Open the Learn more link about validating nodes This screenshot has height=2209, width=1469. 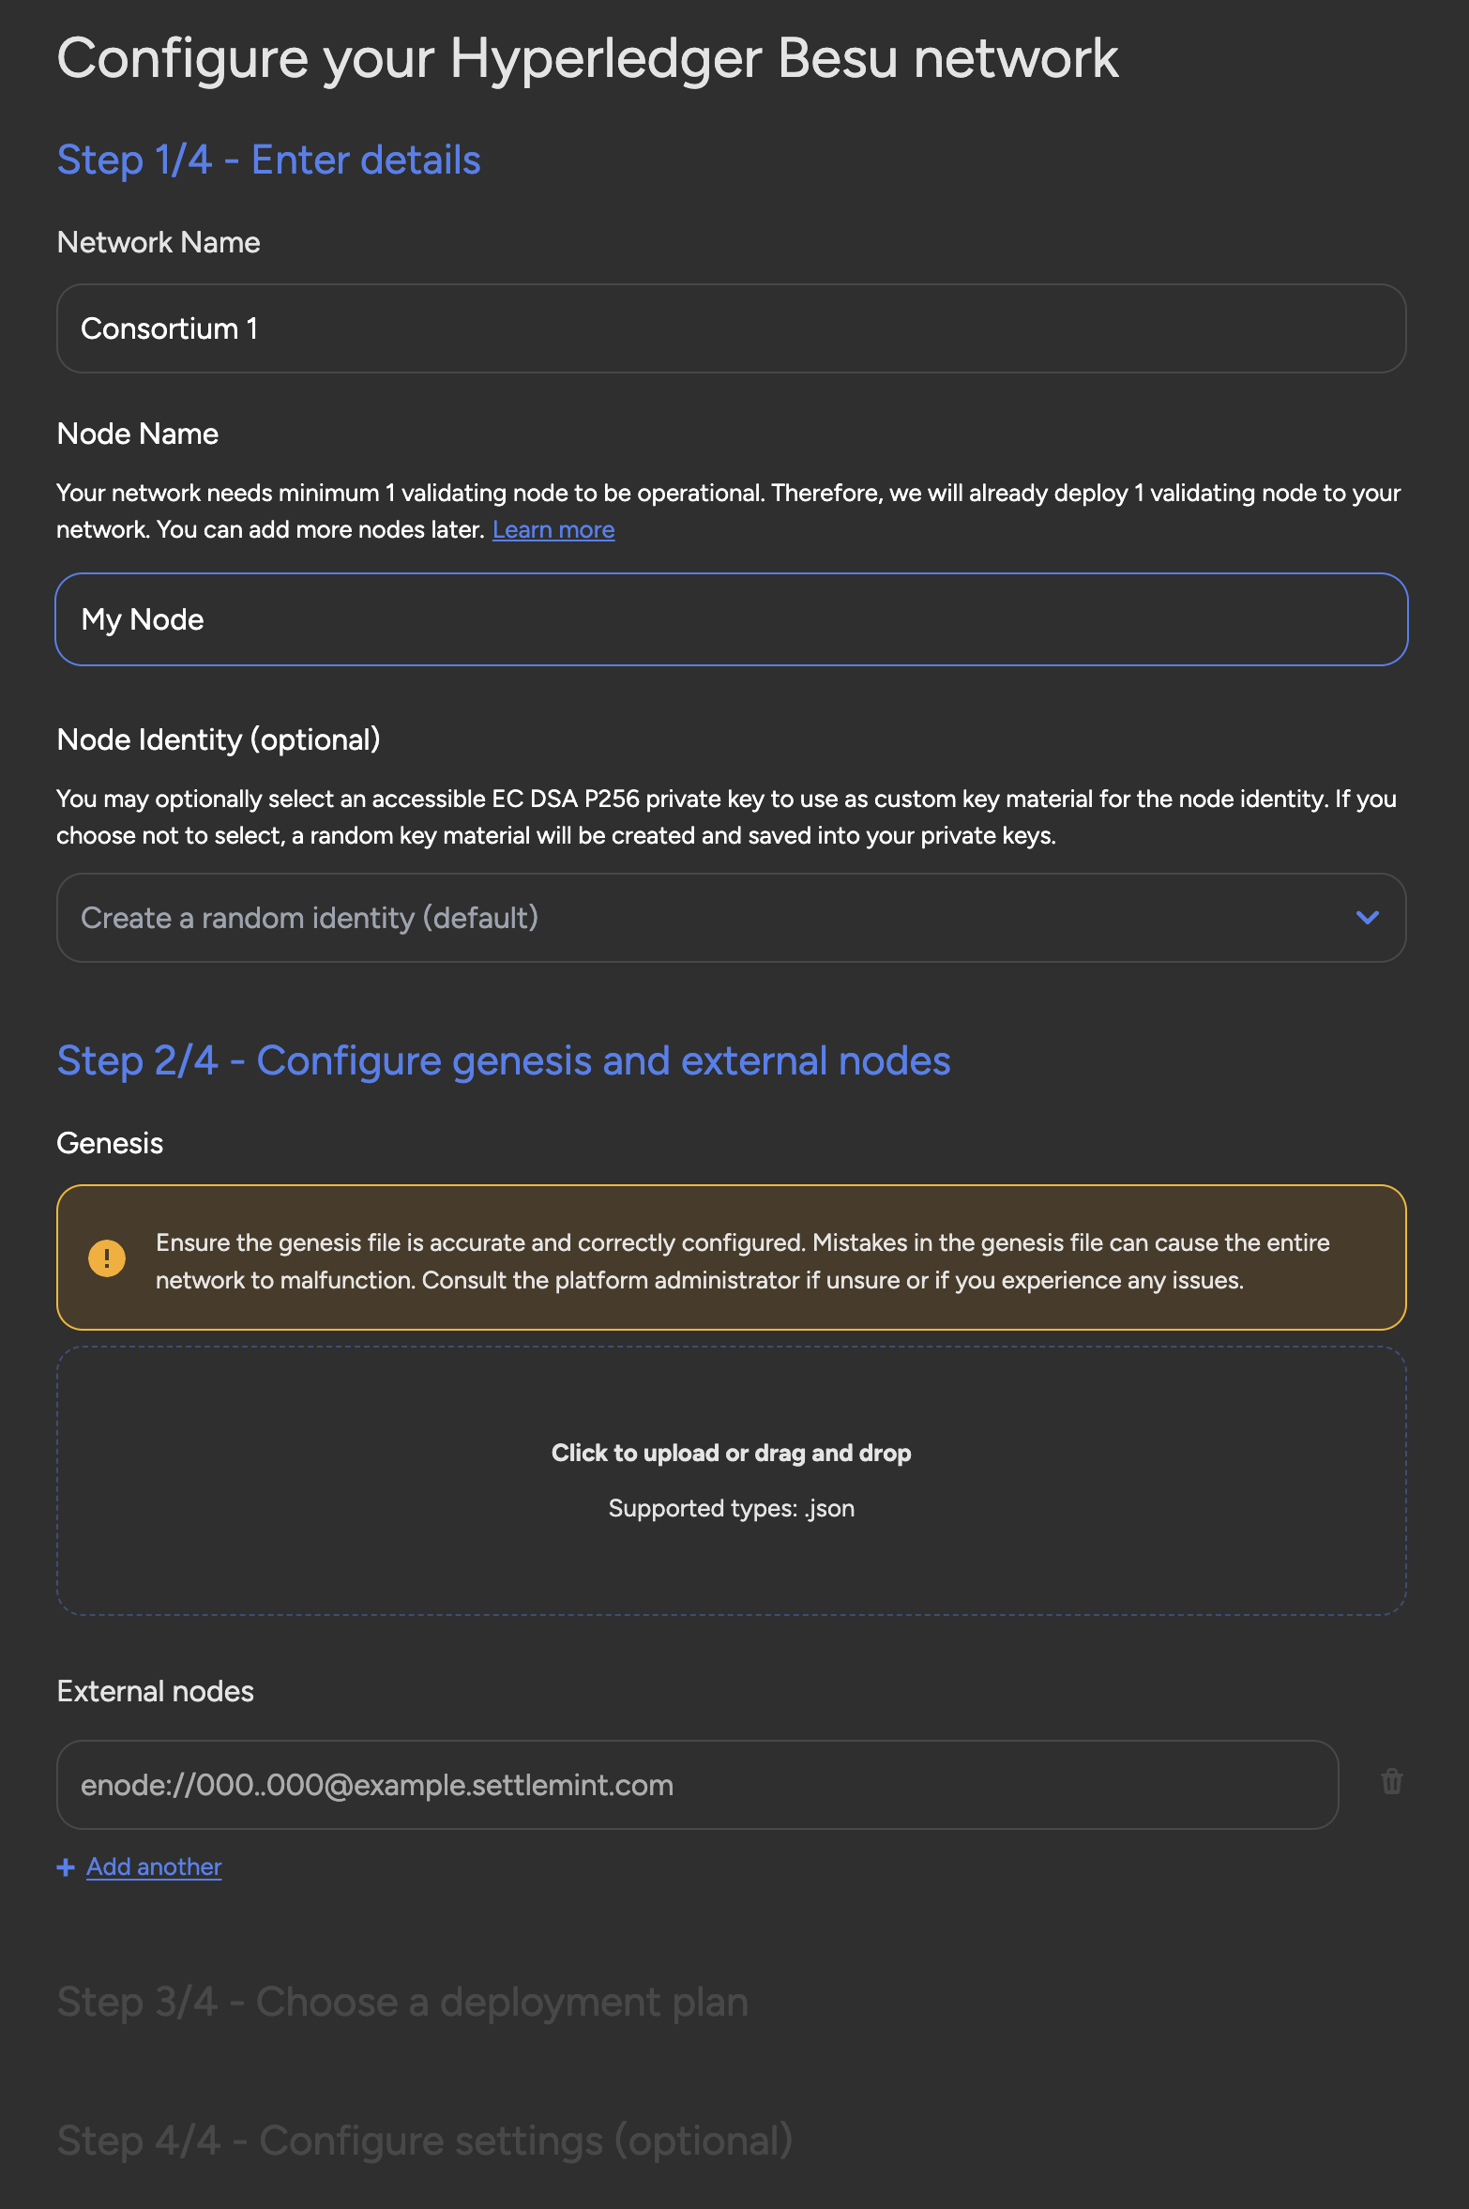click(553, 529)
